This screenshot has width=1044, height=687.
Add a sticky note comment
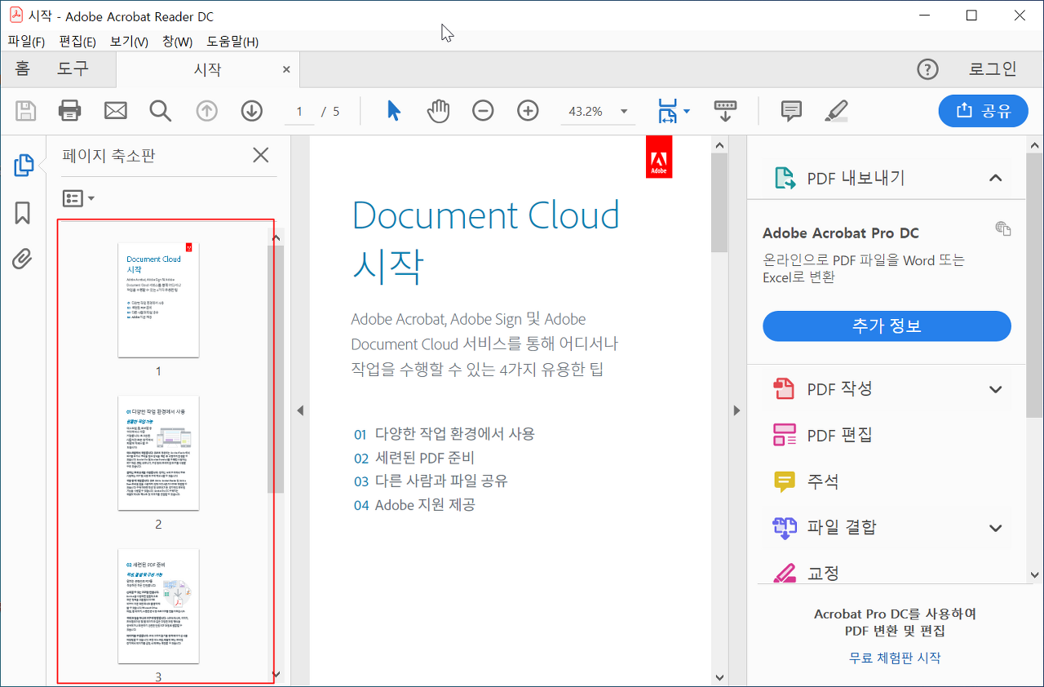pyautogui.click(x=791, y=111)
